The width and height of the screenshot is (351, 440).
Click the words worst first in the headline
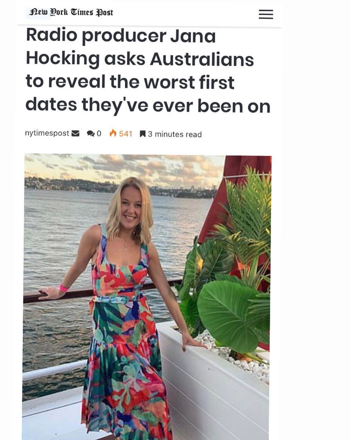point(189,82)
